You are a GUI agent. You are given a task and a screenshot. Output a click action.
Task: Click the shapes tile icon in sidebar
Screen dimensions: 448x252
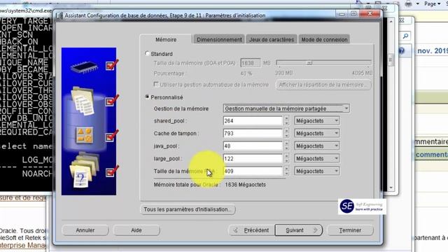pyautogui.click(x=84, y=135)
